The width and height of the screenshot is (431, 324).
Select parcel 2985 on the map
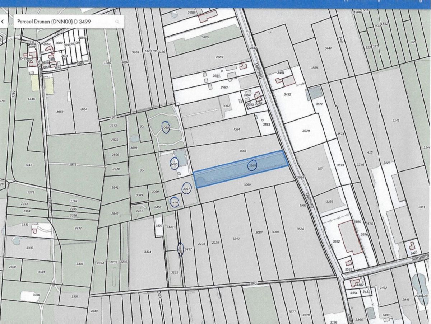(219, 57)
